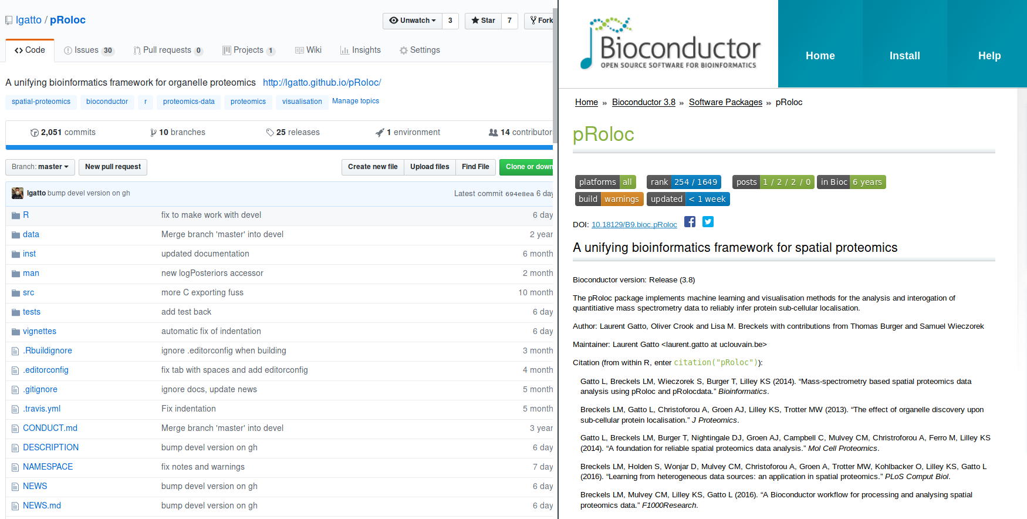The height and width of the screenshot is (519, 1027).
Task: Open the Insights tab
Action: (x=360, y=50)
